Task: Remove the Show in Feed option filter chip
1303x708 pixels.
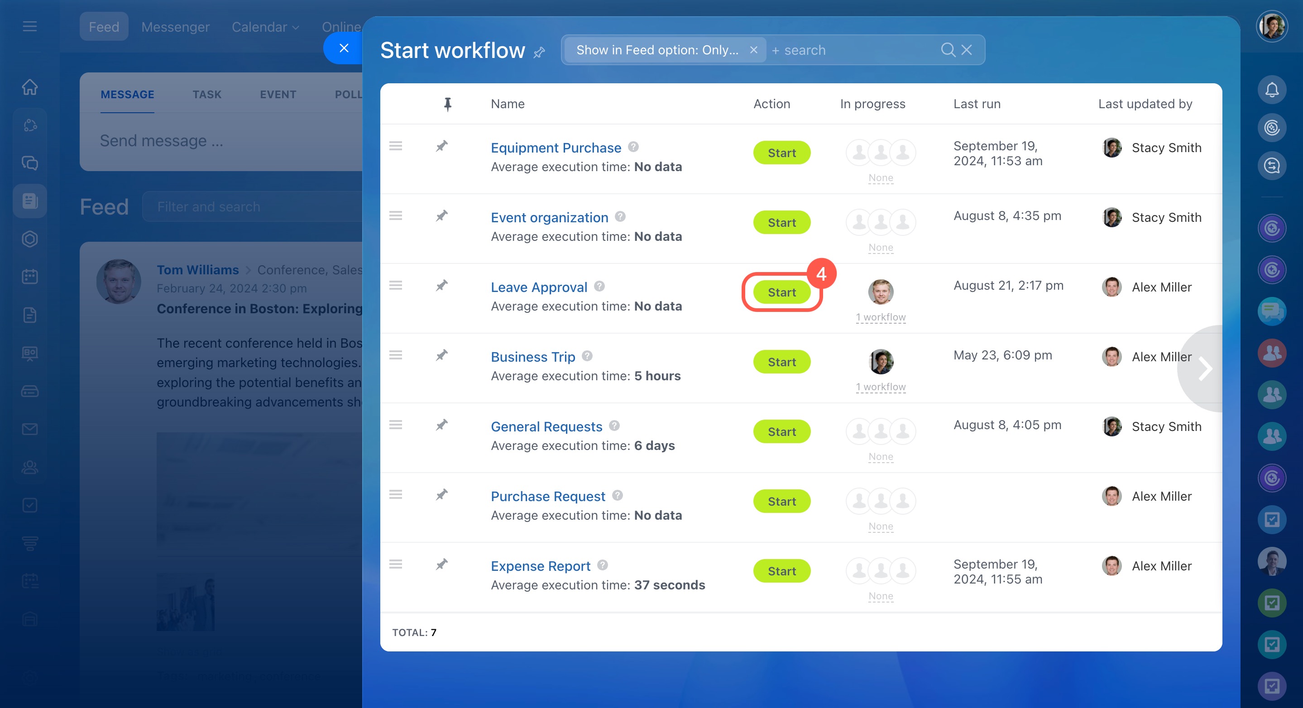Action: click(x=753, y=49)
